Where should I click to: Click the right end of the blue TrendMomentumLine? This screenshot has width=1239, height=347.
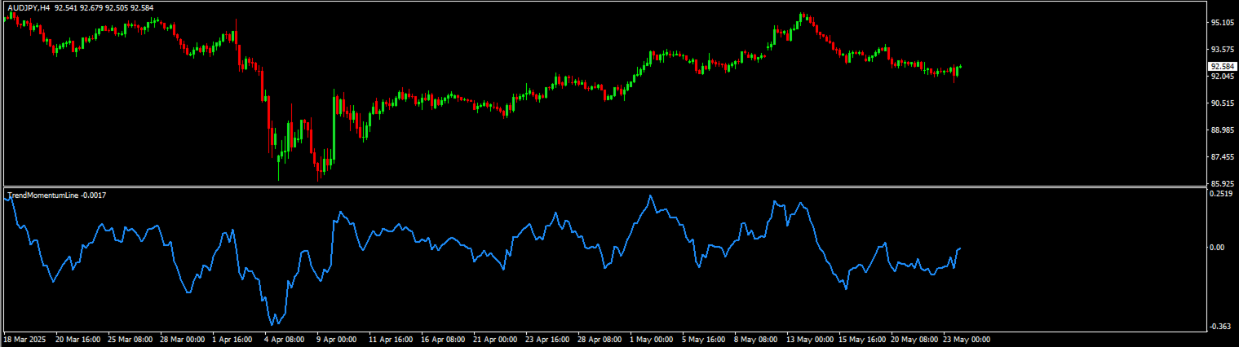(x=960, y=248)
